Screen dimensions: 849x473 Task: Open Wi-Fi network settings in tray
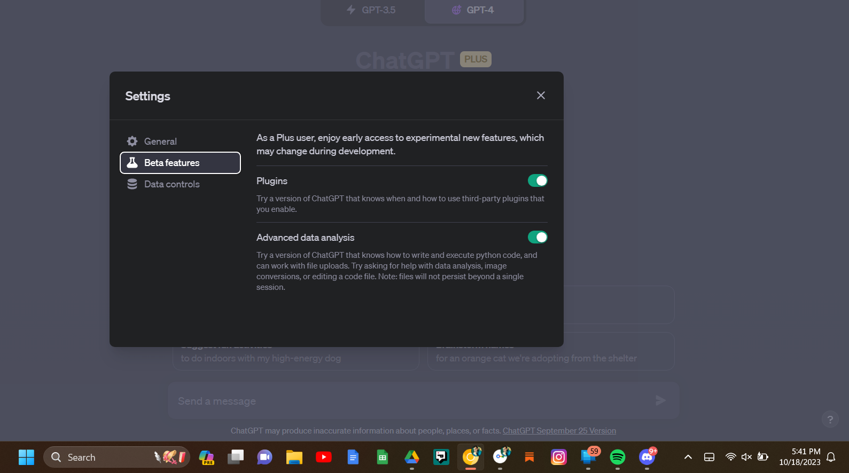(x=730, y=457)
